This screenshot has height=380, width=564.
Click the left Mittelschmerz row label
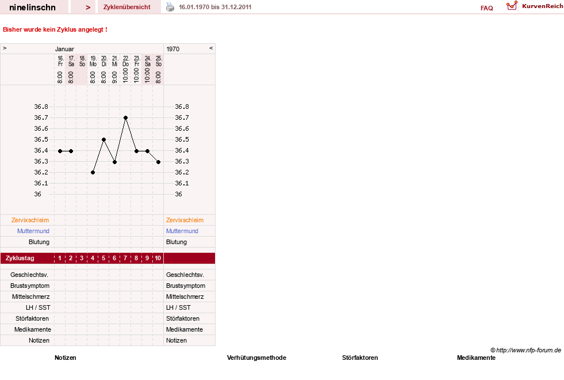(30, 297)
